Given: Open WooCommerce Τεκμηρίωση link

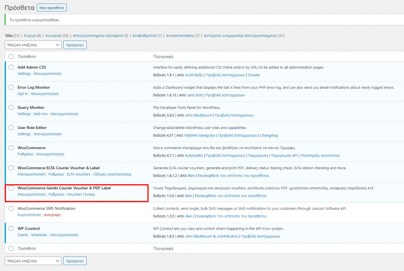Looking at the screenshot, I should [258, 155].
